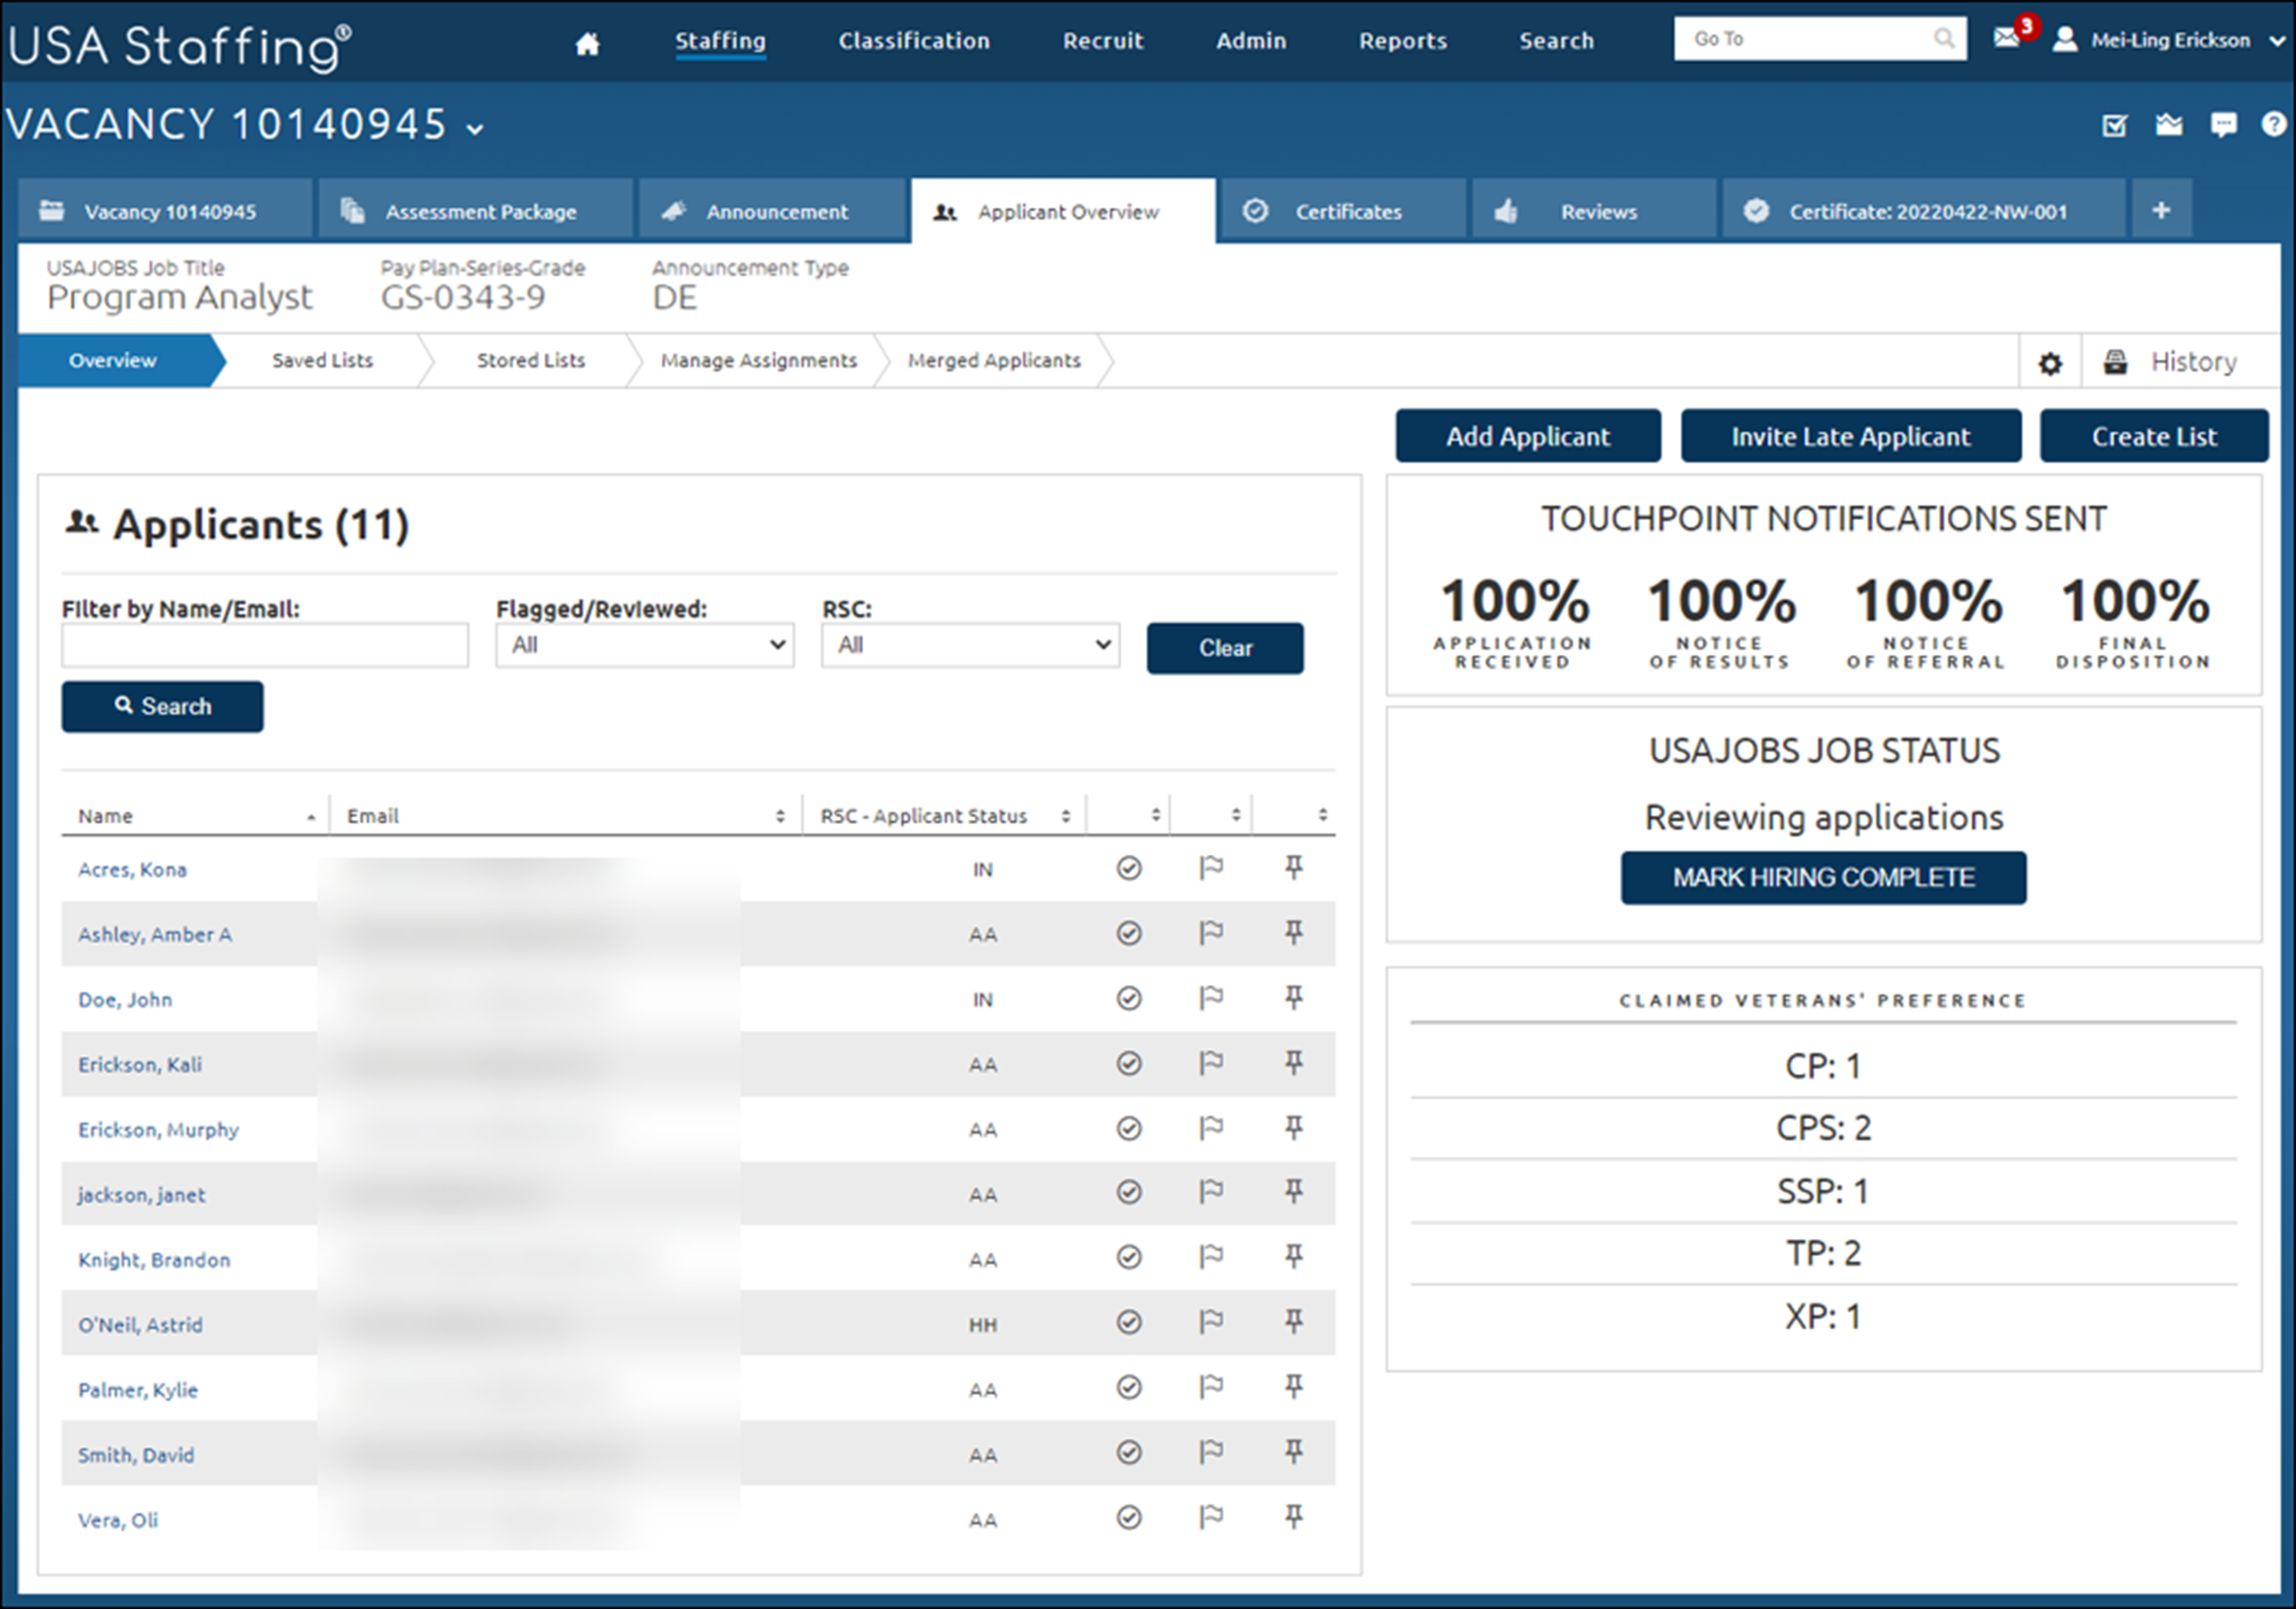Open the Recruit menu
The image size is (2296, 1609).
pyautogui.click(x=1103, y=41)
